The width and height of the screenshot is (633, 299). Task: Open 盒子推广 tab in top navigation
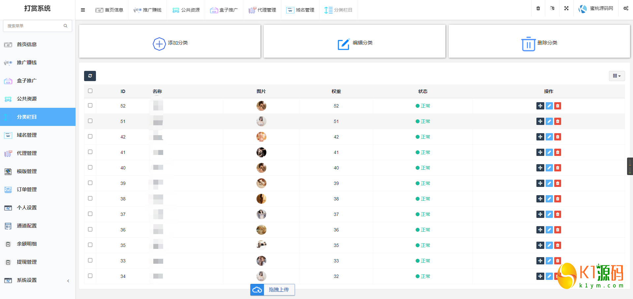(224, 10)
